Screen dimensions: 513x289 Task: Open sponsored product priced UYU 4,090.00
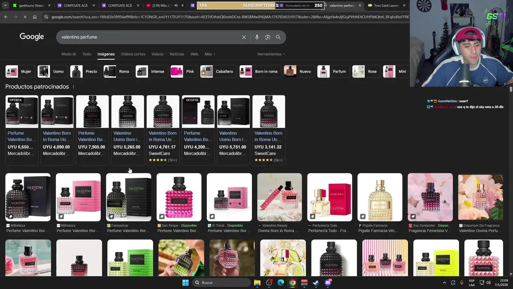(57, 129)
